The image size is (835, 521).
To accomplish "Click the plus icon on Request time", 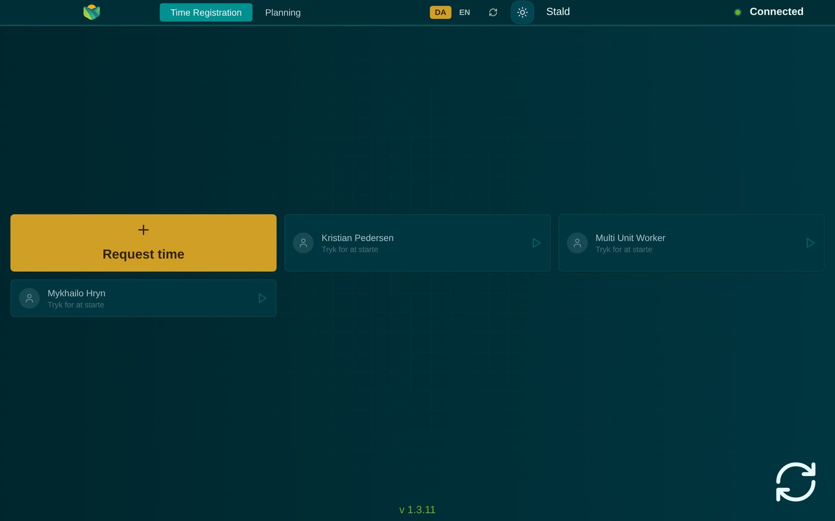I will point(144,230).
